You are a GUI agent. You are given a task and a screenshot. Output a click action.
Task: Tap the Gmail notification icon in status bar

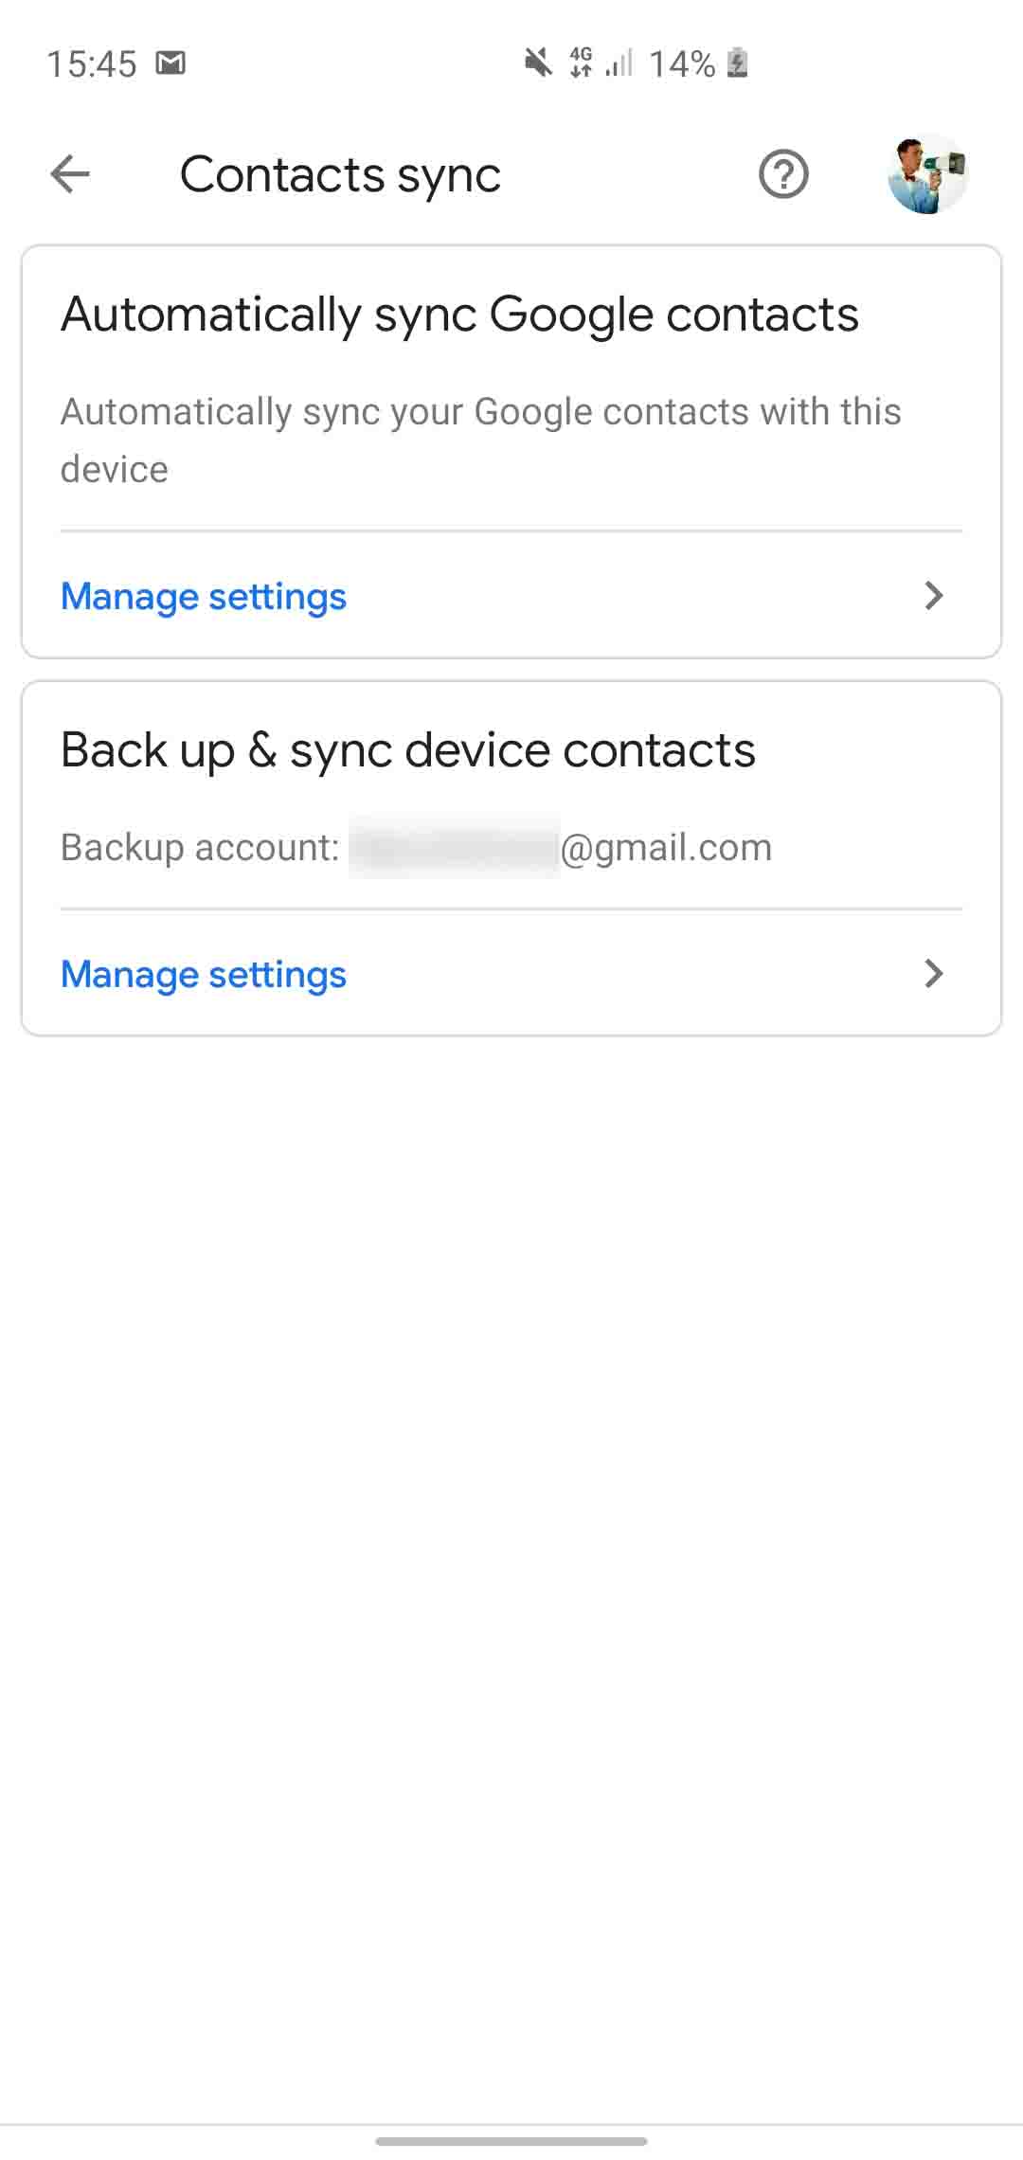(x=170, y=63)
